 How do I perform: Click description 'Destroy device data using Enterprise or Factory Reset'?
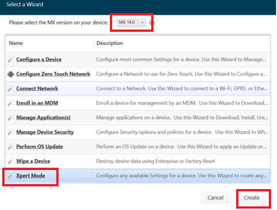(155, 161)
